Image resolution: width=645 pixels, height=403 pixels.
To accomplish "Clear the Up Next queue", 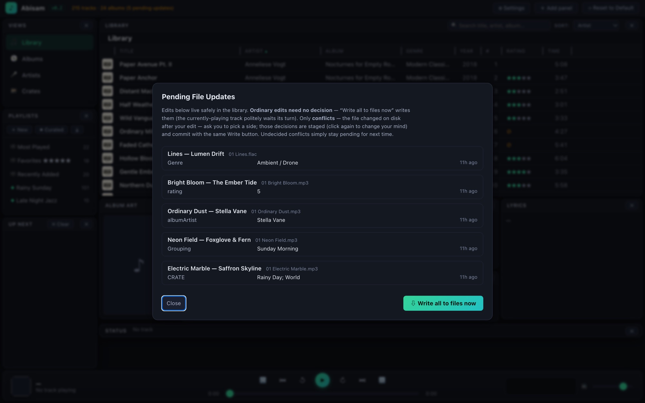I will 61,224.
